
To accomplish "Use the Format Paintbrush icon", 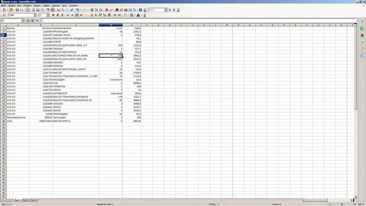I will pyautogui.click(x=71, y=10).
